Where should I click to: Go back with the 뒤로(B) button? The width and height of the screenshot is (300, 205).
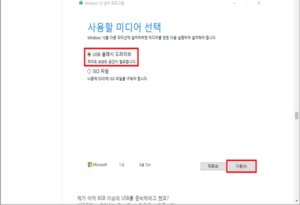coord(213,166)
